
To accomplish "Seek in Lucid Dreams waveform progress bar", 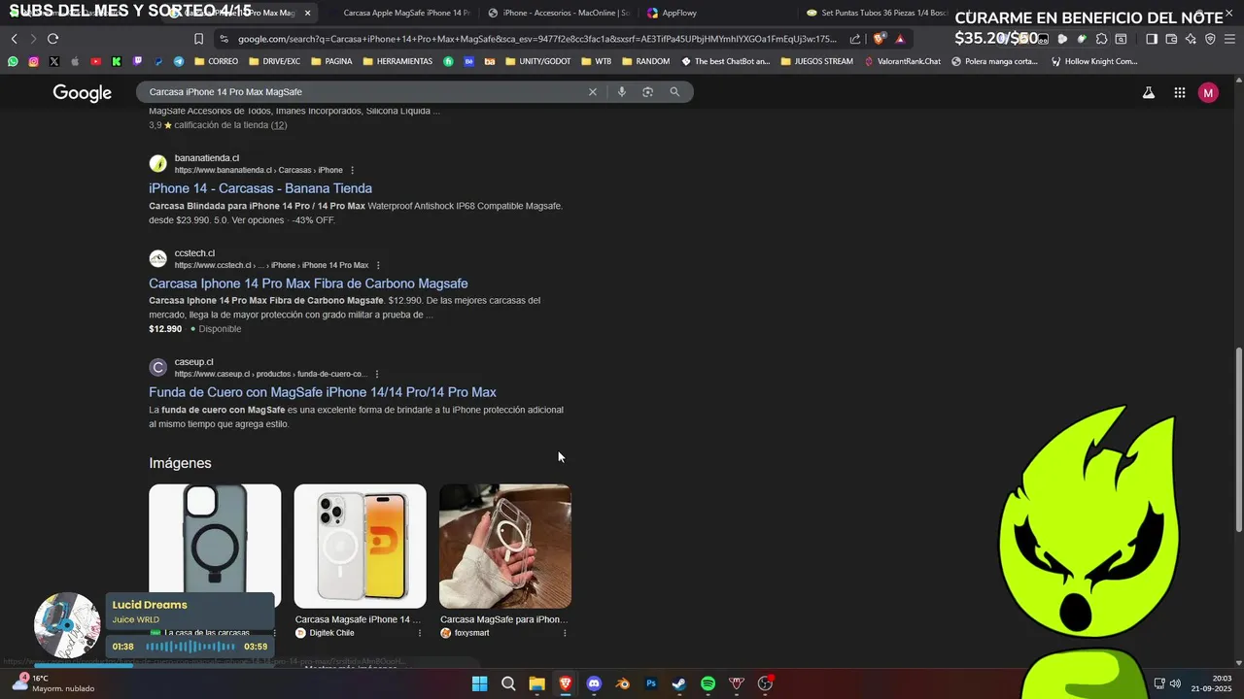I will 190,647.
